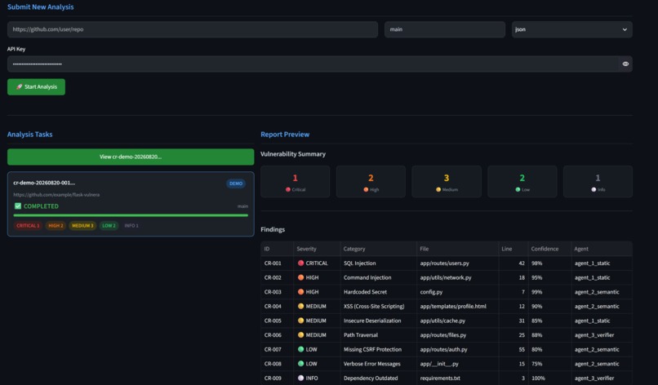The width and height of the screenshot is (658, 385).
Task: Select the cr-demo-20260820-001 task card title
Action: (x=44, y=183)
